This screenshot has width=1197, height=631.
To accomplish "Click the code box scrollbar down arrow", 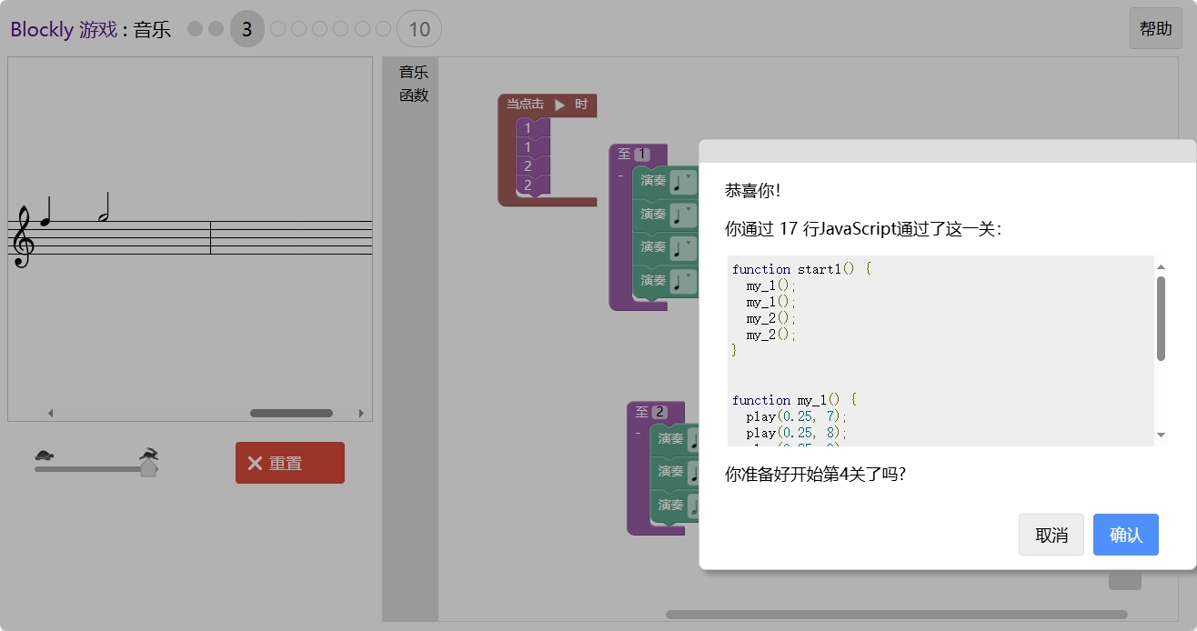I will (1161, 436).
